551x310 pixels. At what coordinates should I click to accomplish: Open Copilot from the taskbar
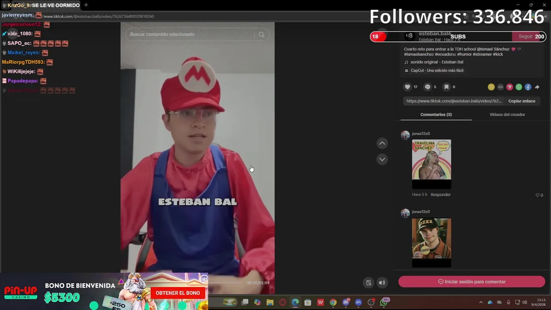tap(257, 302)
